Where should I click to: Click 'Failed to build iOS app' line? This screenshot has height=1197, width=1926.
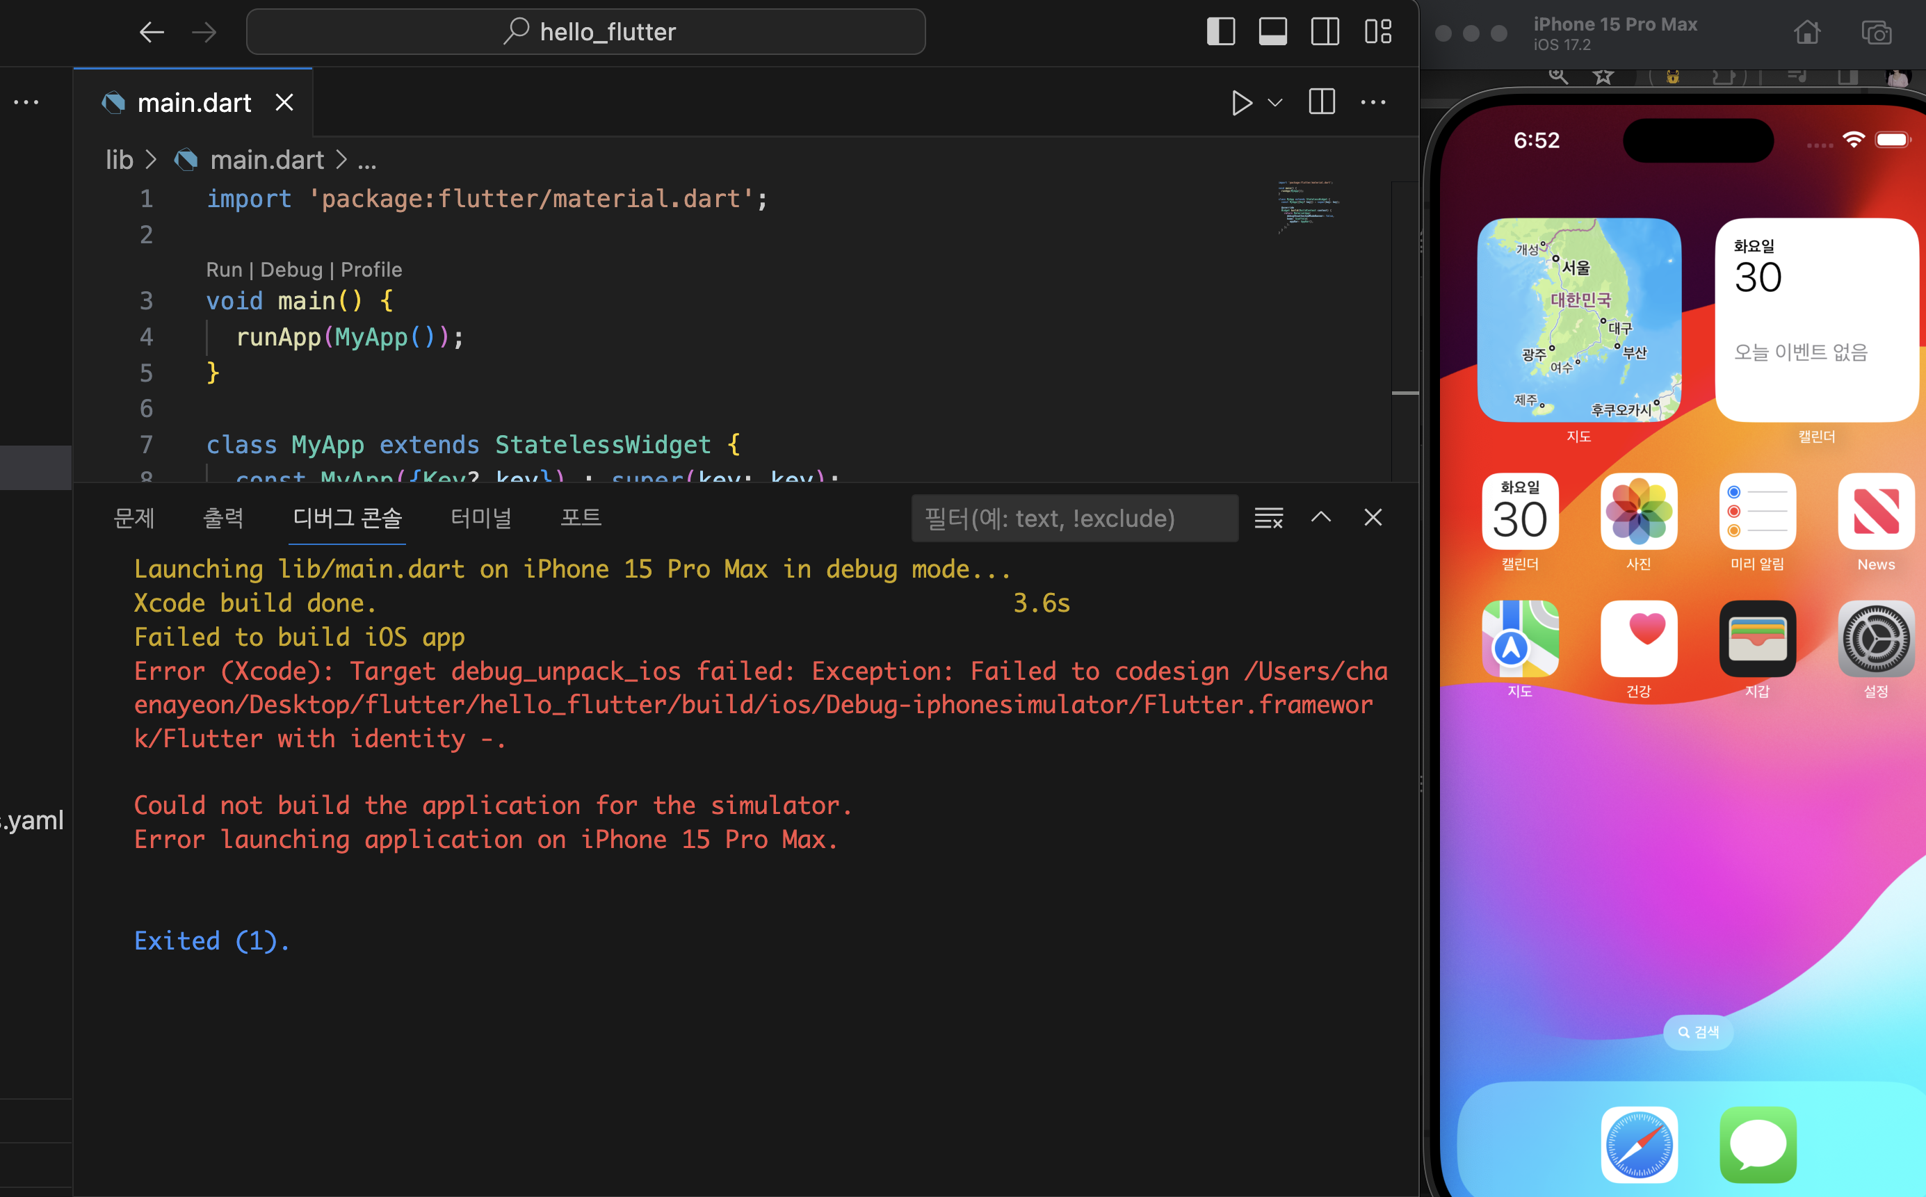click(300, 637)
